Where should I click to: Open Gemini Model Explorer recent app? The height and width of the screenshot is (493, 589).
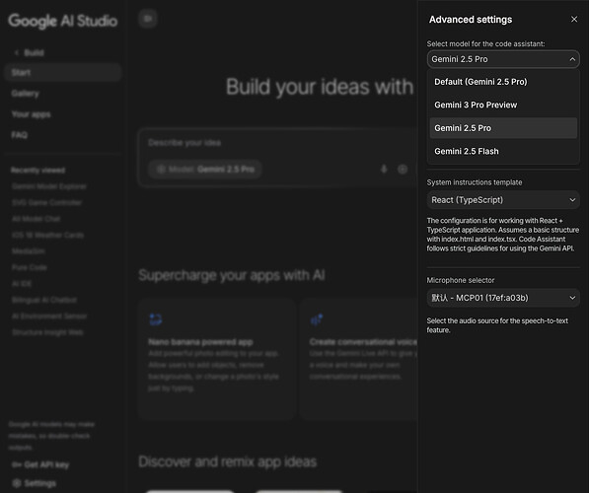tap(49, 186)
